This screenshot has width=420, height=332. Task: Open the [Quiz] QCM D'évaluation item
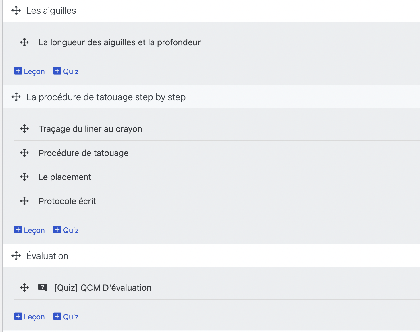[103, 288]
